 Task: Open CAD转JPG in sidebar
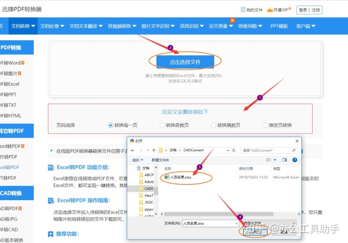pos(9,219)
